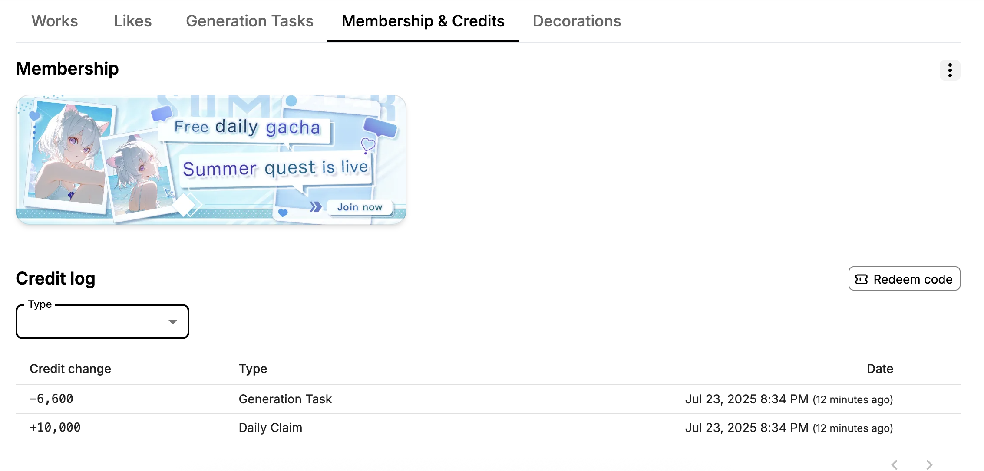
Task: Go to next credit log page arrow
Action: 929,464
